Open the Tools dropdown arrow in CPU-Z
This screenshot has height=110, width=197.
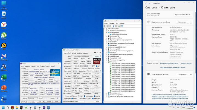[x=44, y=102]
